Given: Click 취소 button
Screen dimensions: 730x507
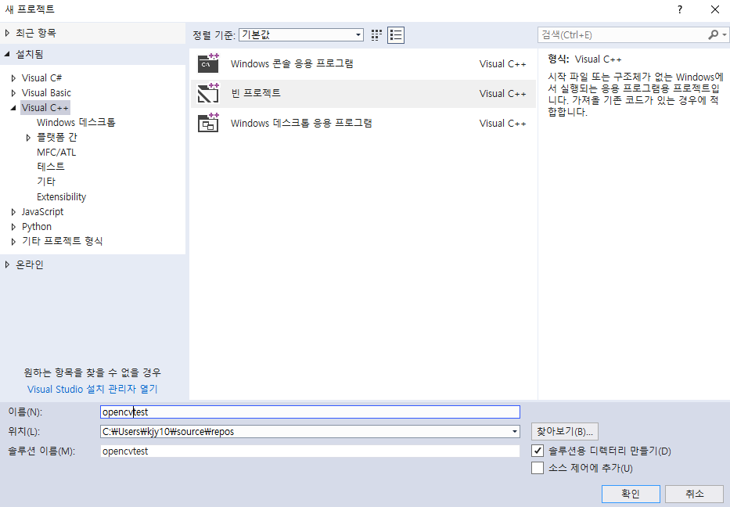Looking at the screenshot, I should 695,494.
